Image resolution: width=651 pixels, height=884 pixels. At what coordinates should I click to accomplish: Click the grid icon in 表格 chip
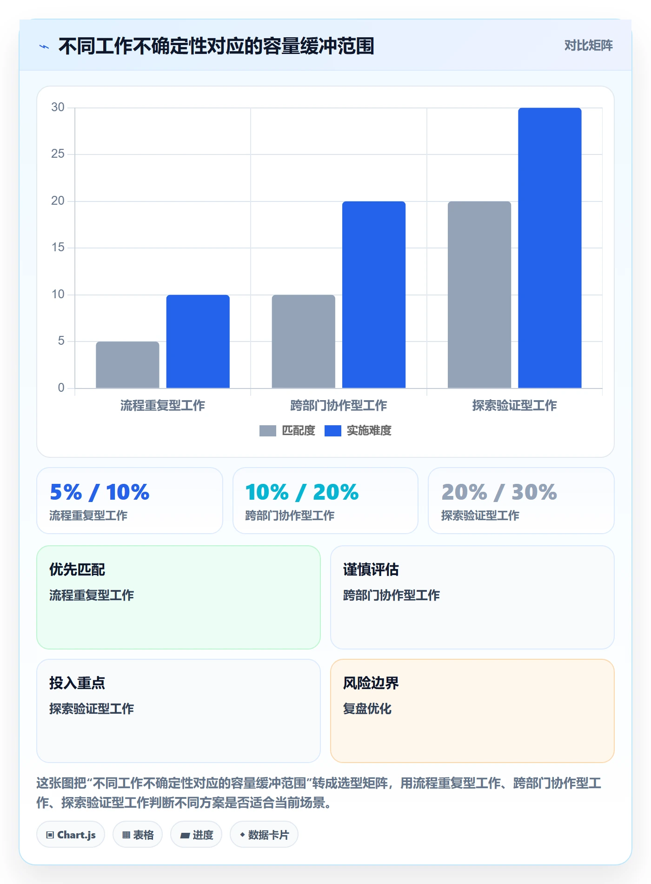126,835
